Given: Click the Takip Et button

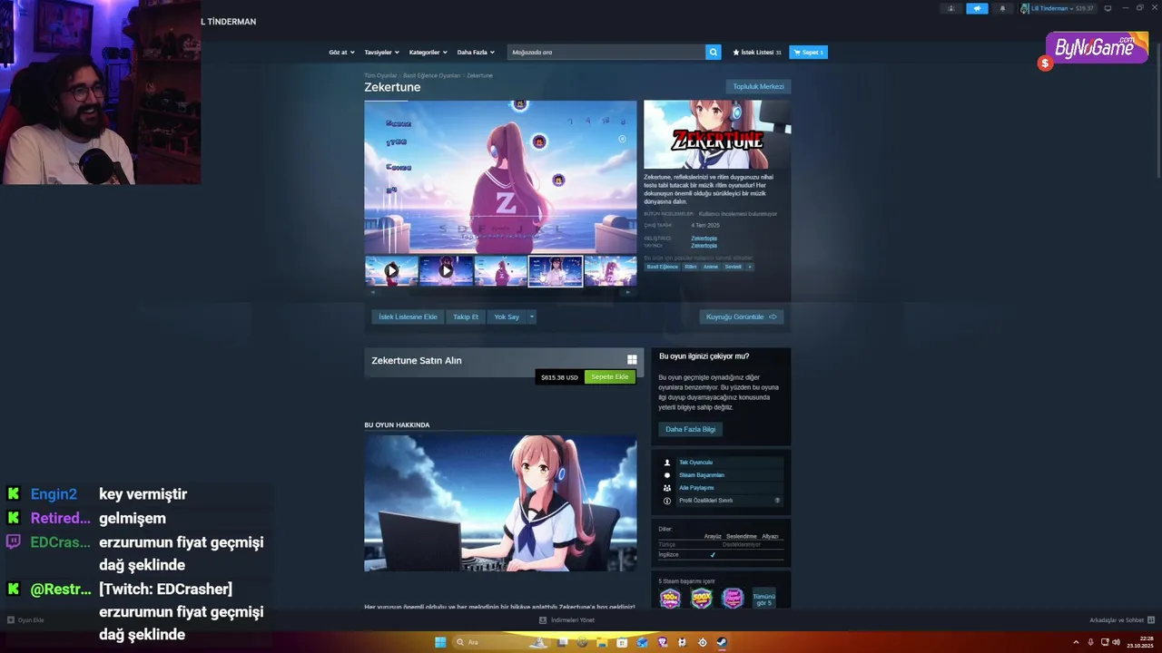Looking at the screenshot, I should point(466,317).
